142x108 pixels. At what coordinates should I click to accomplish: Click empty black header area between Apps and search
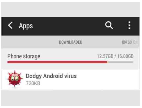(69, 25)
